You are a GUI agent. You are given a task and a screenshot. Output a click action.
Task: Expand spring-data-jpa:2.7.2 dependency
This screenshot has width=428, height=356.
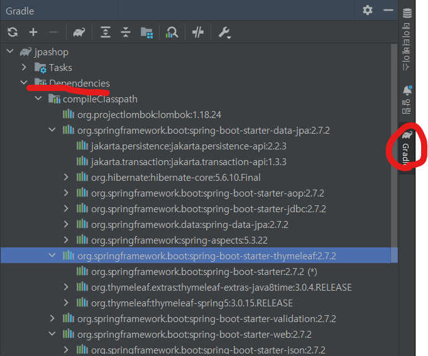pyautogui.click(x=66, y=224)
